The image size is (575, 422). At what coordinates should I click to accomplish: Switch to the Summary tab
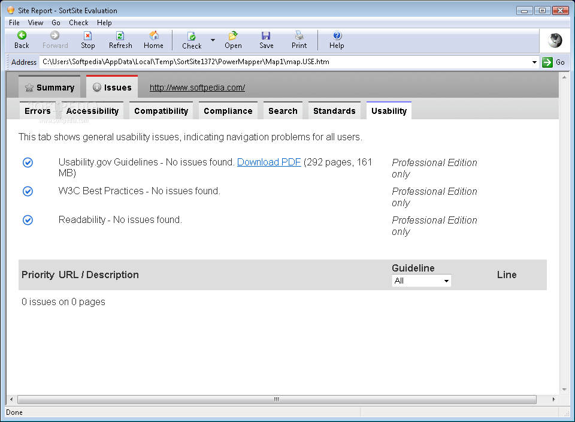click(x=50, y=87)
